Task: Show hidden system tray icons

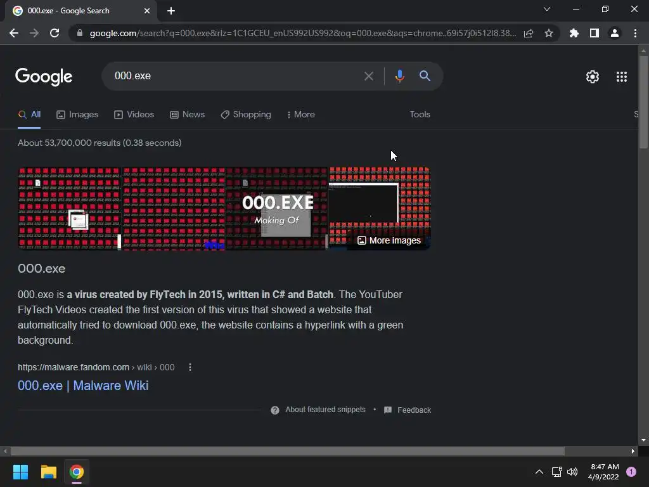Action: click(539, 472)
